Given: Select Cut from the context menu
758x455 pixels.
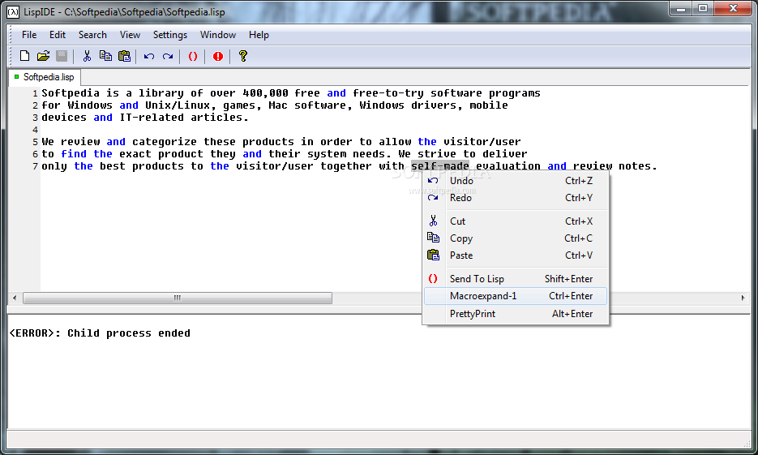Looking at the screenshot, I should [516, 221].
